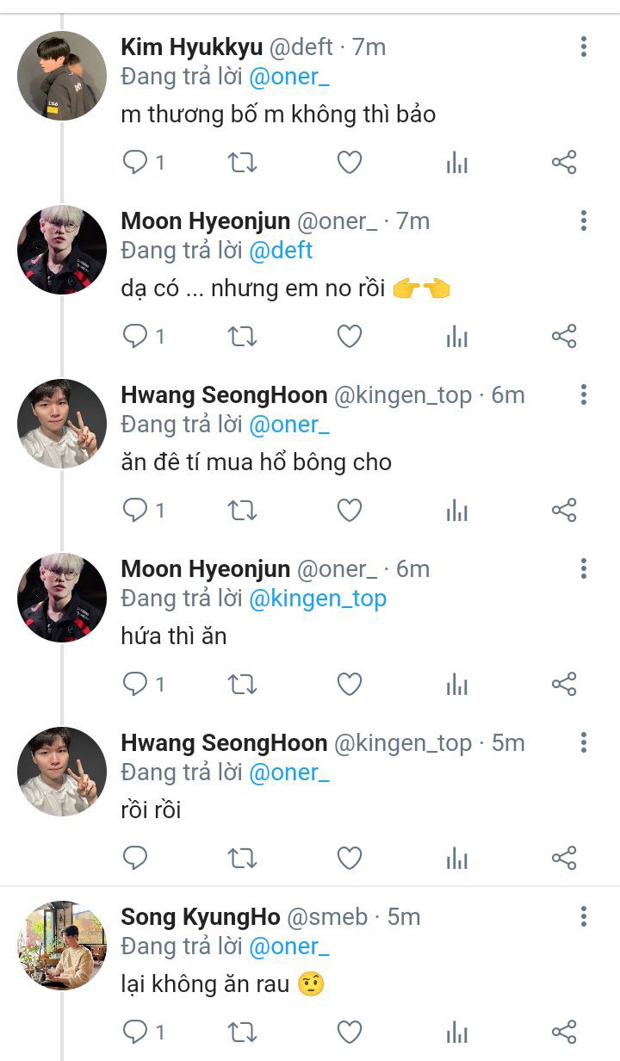The width and height of the screenshot is (620, 1061).
Task: Click Hwang SeongHoon's name on 'rồi rồi' tweet
Action: pos(224,743)
